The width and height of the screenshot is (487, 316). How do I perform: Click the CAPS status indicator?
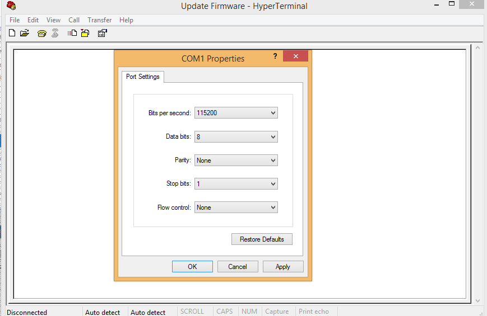pos(225,312)
